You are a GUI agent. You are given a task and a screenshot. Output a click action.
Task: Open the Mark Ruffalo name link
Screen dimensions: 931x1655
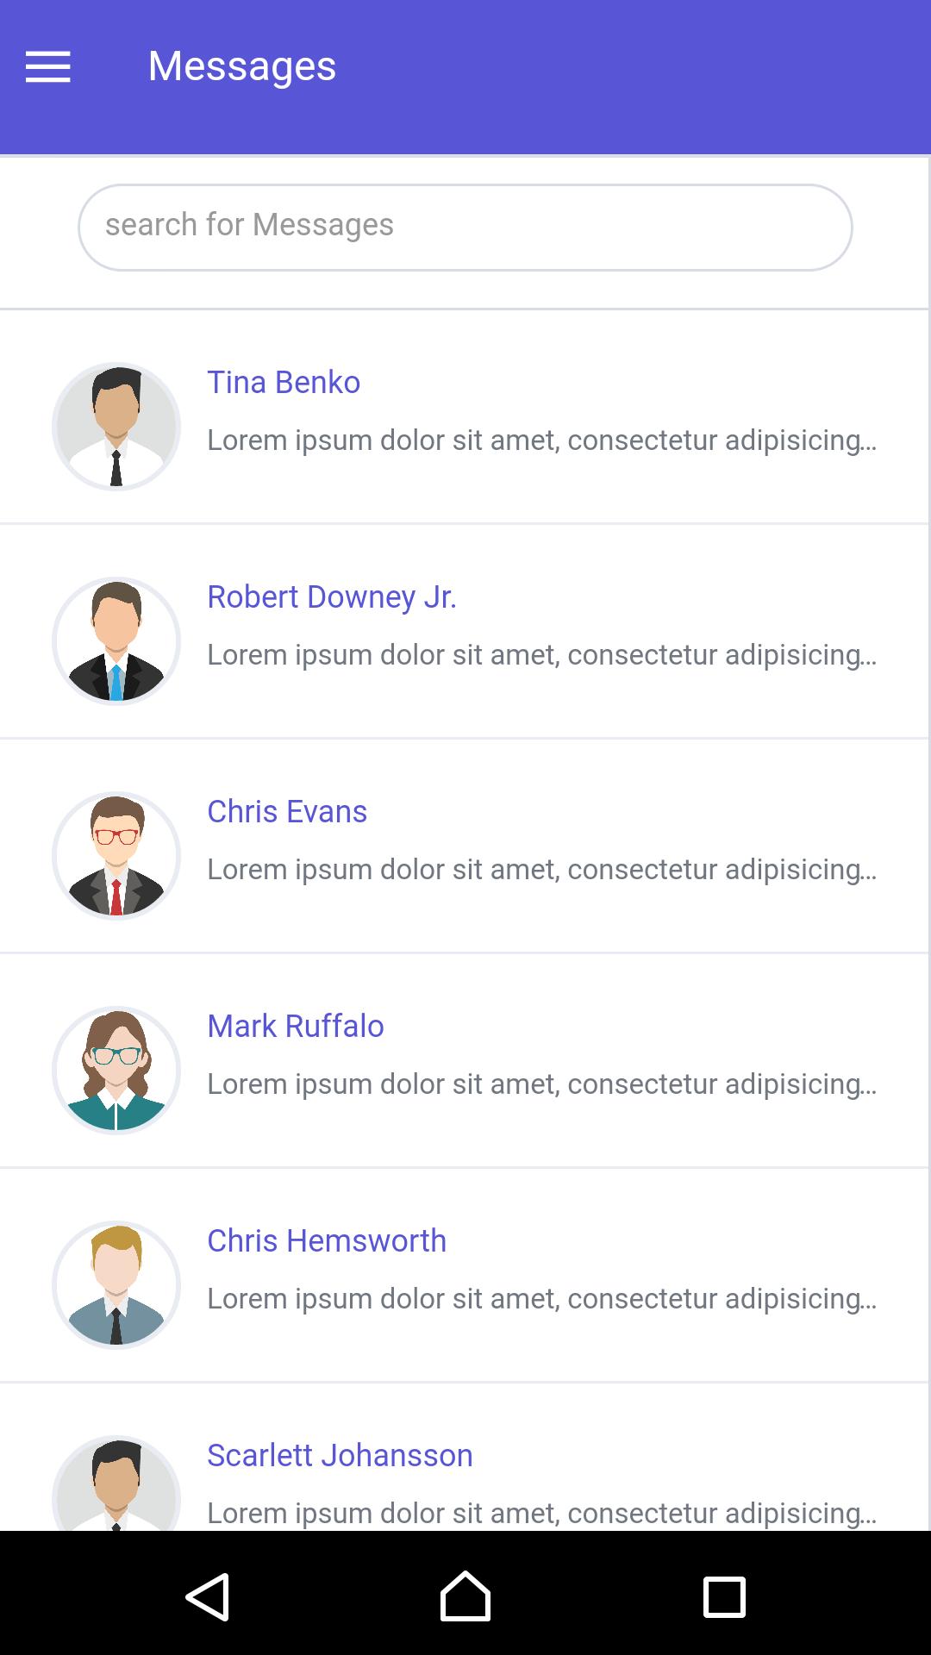pos(296,1026)
